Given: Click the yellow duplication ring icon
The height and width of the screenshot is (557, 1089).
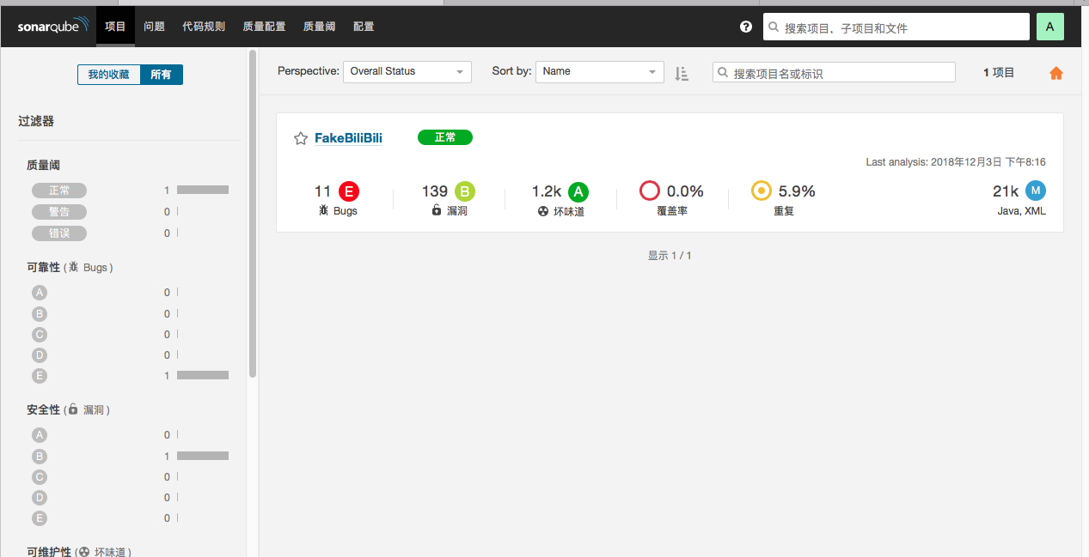Looking at the screenshot, I should pyautogui.click(x=761, y=191).
